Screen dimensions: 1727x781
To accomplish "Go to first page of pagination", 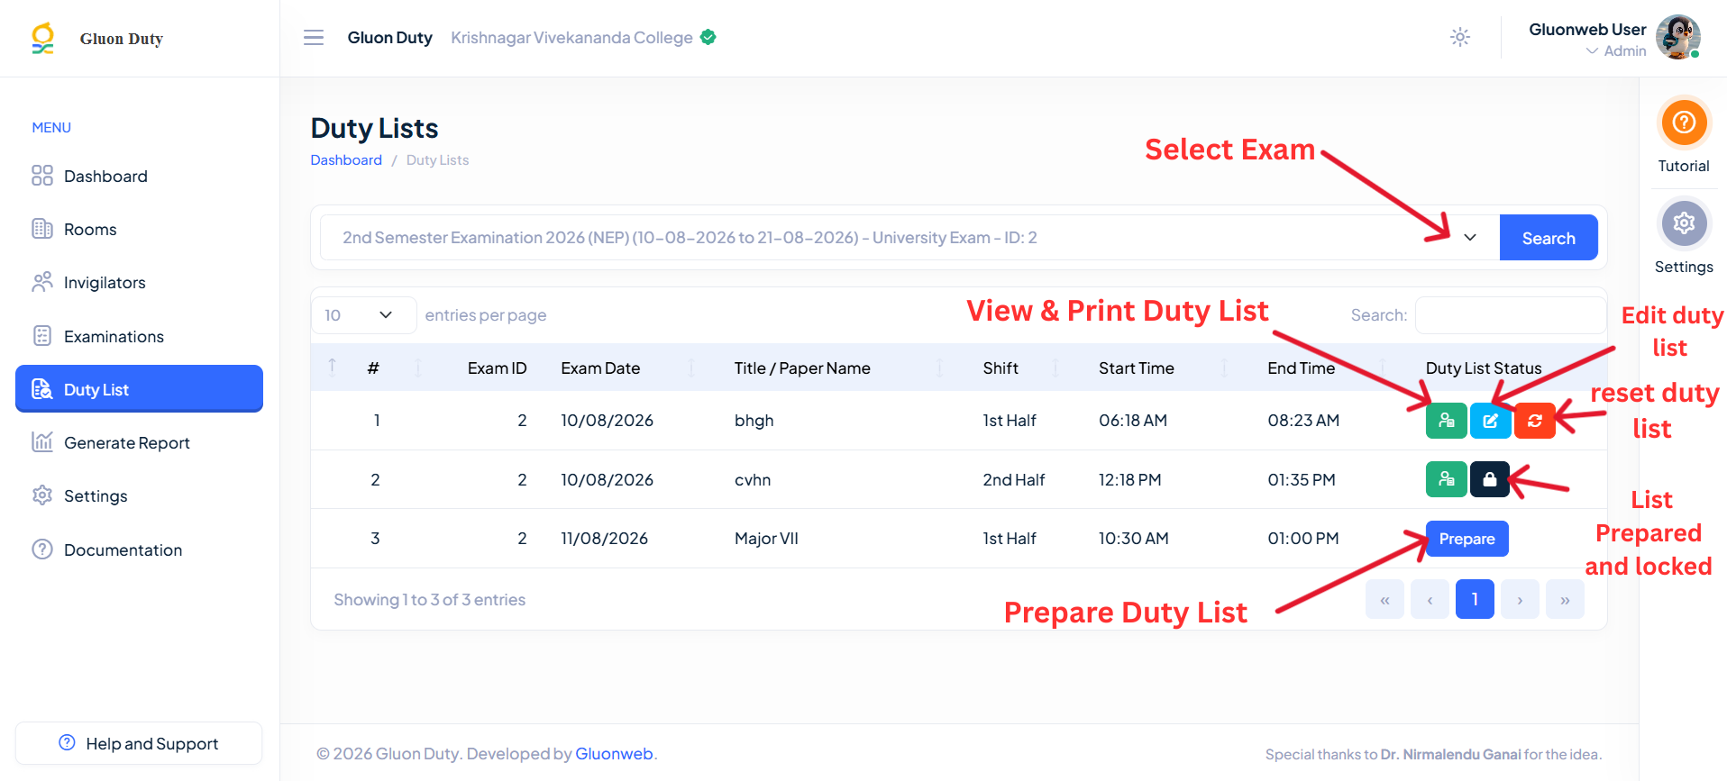I will pyautogui.click(x=1384, y=599).
